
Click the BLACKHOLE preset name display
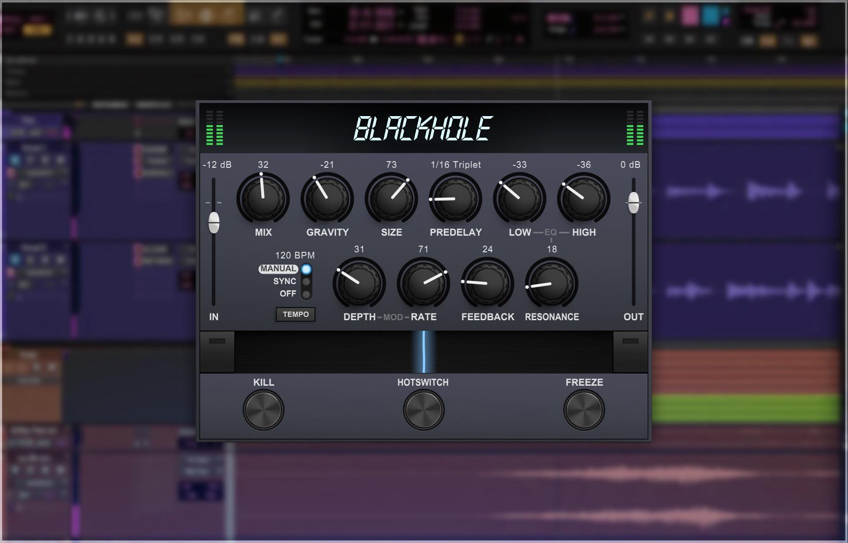(x=423, y=128)
